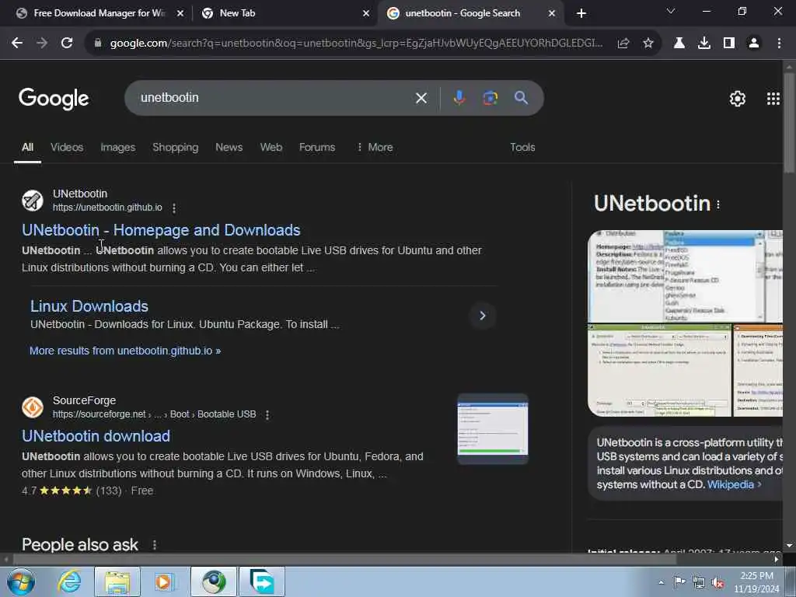Open more options beside UNetbootin knowledge panel title
This screenshot has height=597, width=796.
718,204
